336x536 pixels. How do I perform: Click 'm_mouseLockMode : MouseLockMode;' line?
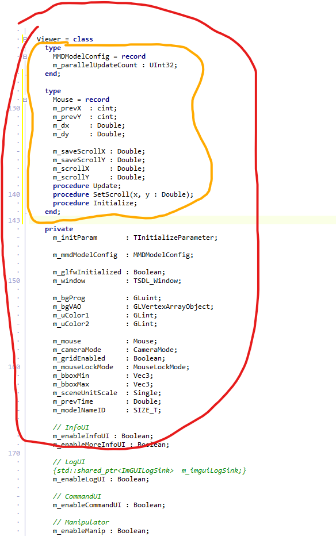click(x=121, y=367)
